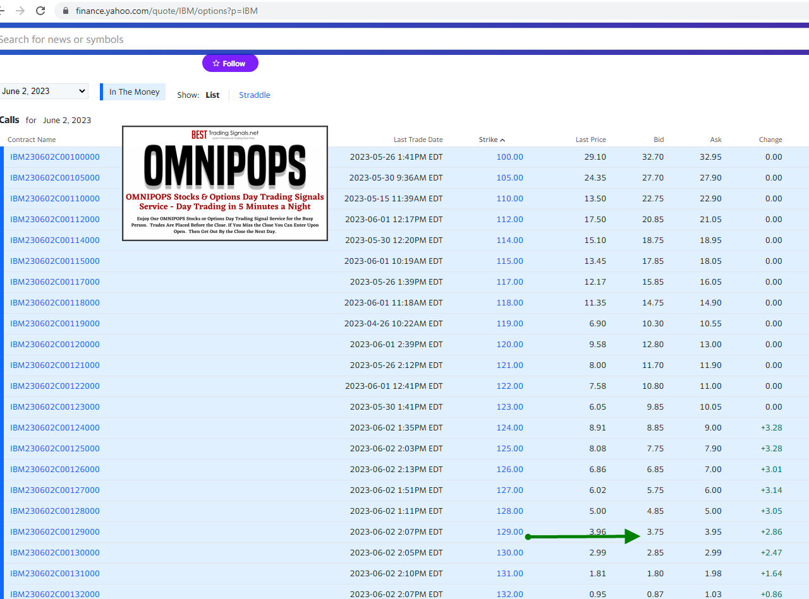Open the OMNIPOPS trading signals advertisement
This screenshot has width=809, height=599.
coord(225,183)
